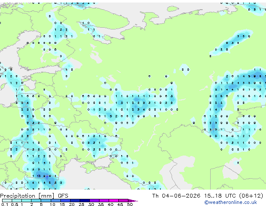
Task: Click the '(06+12)' forecast run text
Action: coord(251,196)
